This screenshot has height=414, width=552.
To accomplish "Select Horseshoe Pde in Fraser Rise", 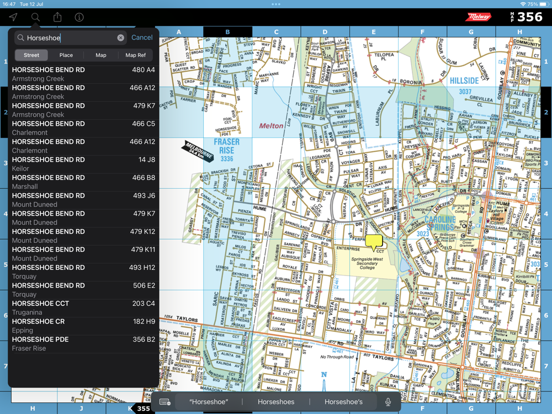I will 83,344.
